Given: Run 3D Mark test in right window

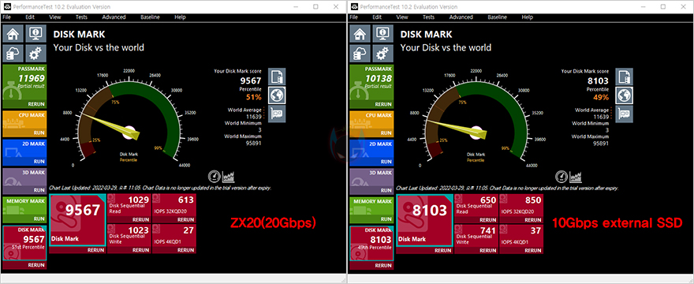Looking at the screenshot, I should tap(386, 190).
